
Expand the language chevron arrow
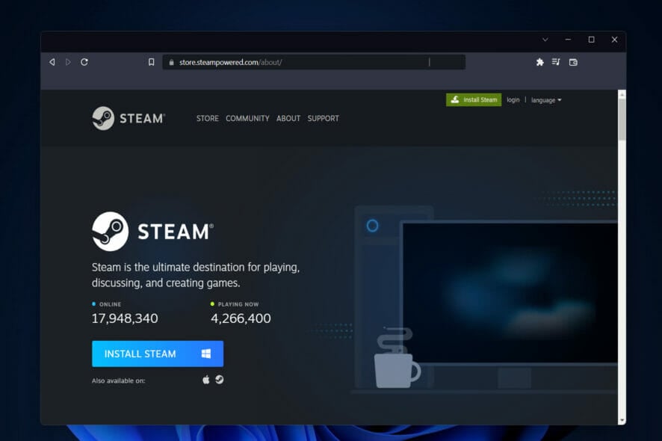click(559, 99)
